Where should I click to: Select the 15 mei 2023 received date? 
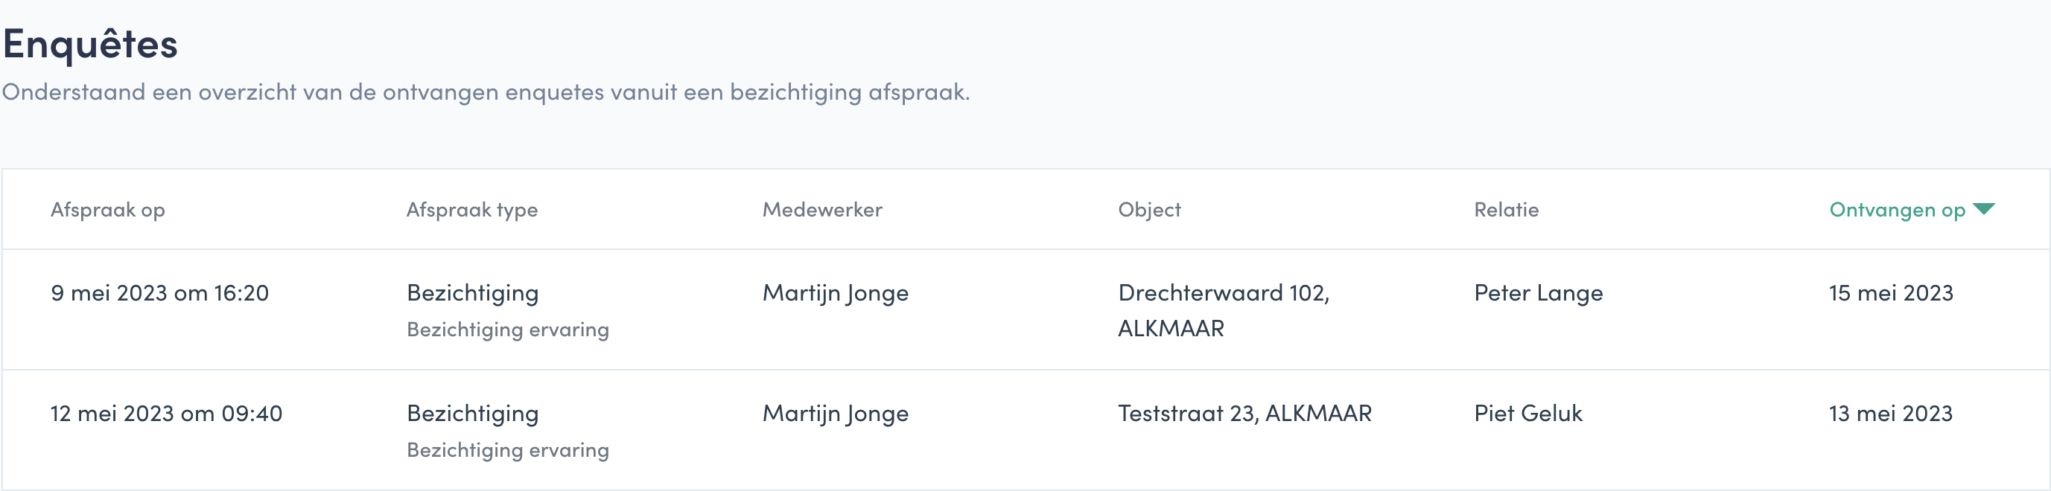(x=1891, y=293)
